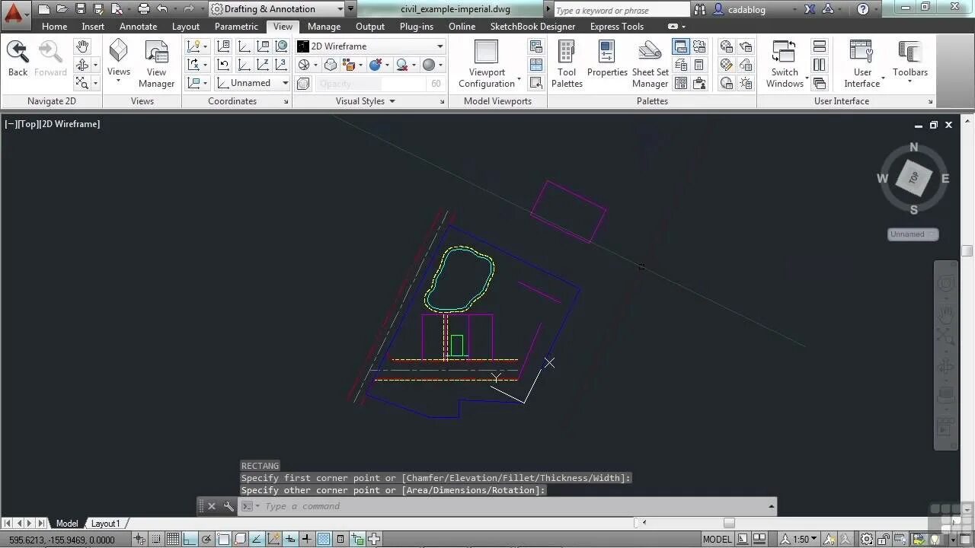
Task: Toggle Ortho Mode in status bar
Action: click(190, 540)
